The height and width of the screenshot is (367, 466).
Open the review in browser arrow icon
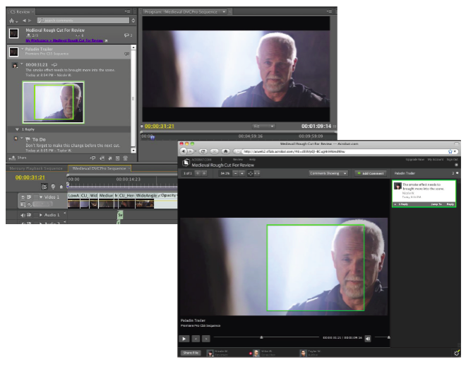tap(106, 40)
